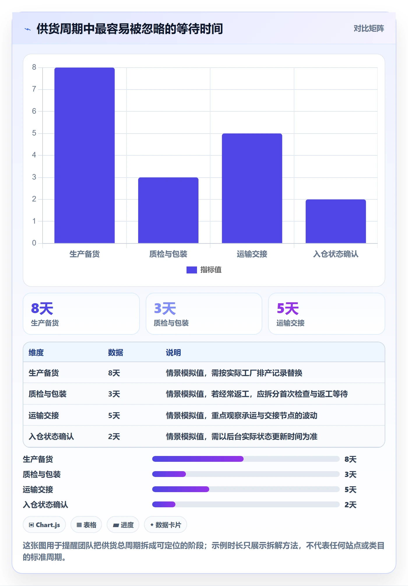Select the 生产备货 bar in the chart
This screenshot has height=586, width=408.
click(85, 155)
